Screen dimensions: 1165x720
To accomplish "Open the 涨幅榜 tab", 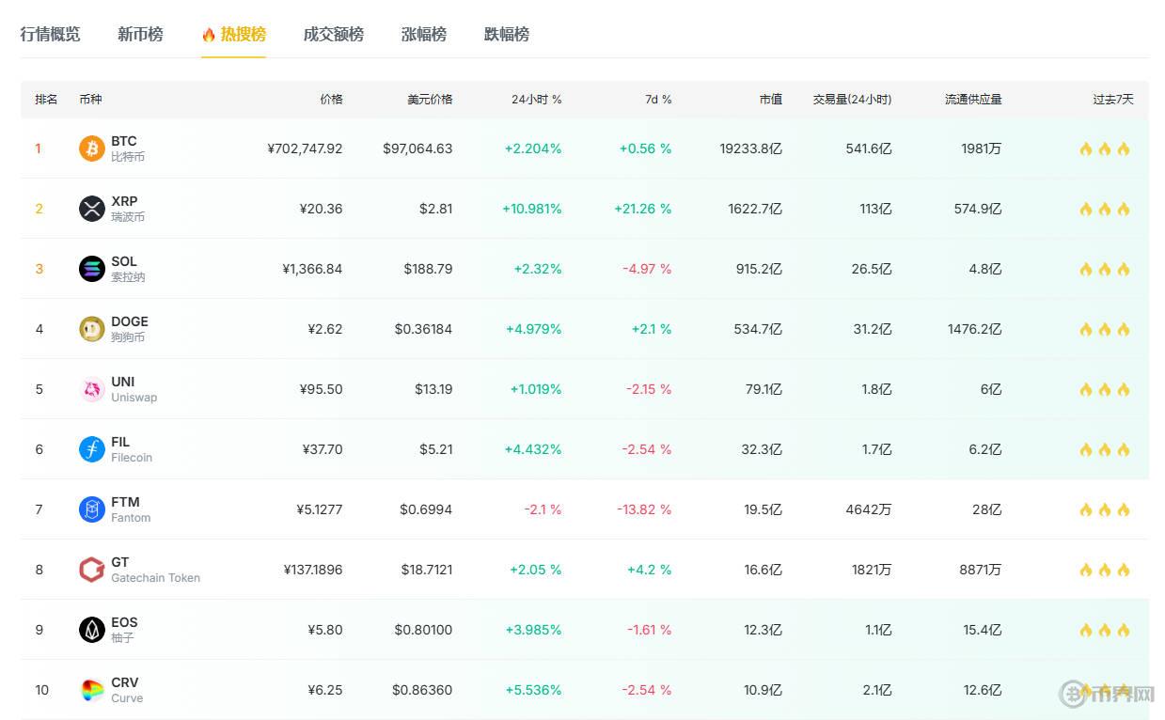I will 423,35.
